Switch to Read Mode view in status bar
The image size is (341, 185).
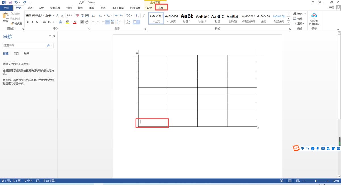[282, 181]
